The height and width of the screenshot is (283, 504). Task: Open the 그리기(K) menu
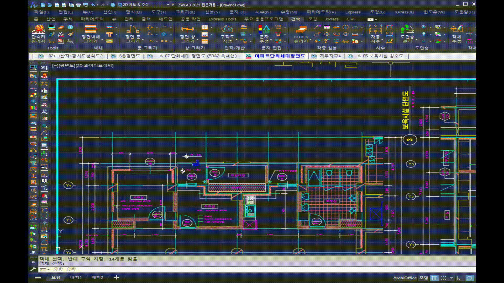click(x=185, y=12)
